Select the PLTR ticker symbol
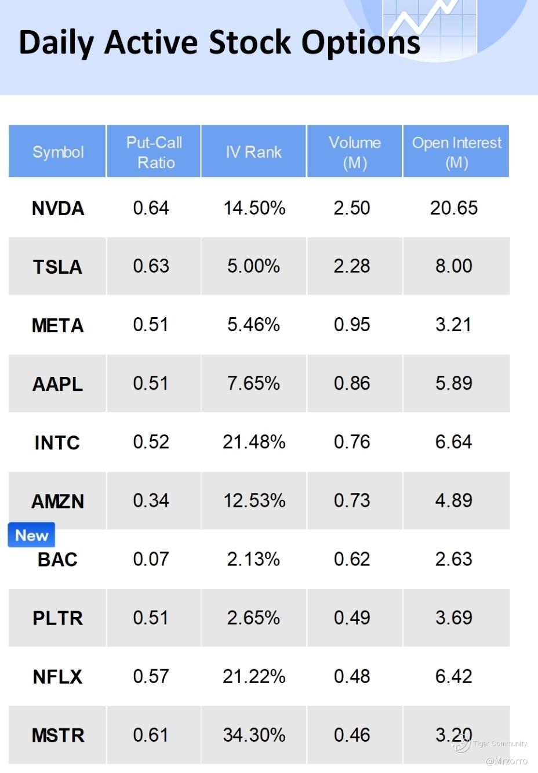This screenshot has height=773, width=538. [57, 618]
